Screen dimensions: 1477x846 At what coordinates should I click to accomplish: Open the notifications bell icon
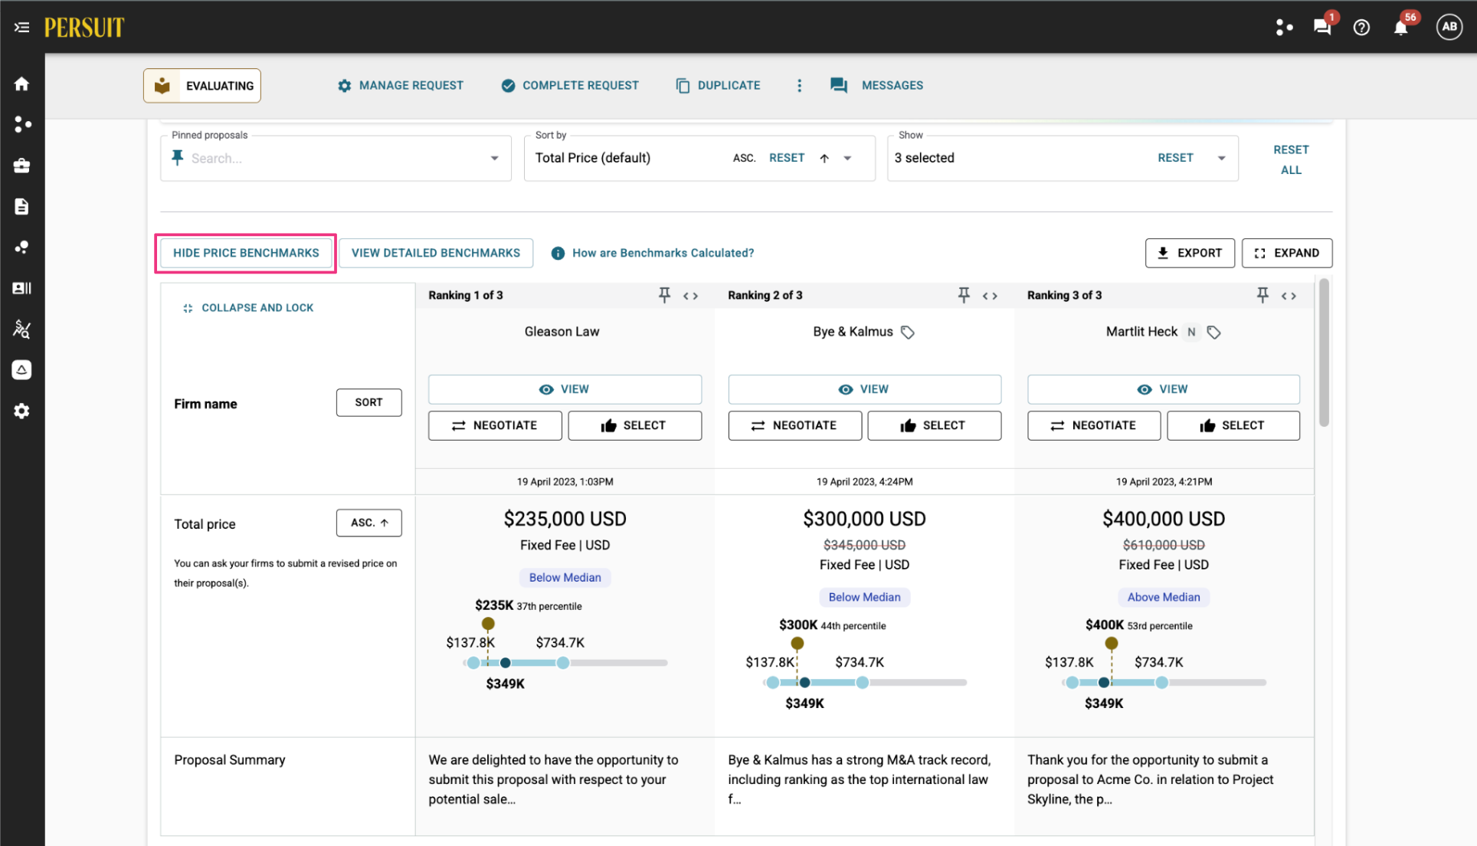(x=1400, y=28)
